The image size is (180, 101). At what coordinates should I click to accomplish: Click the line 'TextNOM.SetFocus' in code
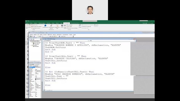pyautogui.click(x=55, y=47)
